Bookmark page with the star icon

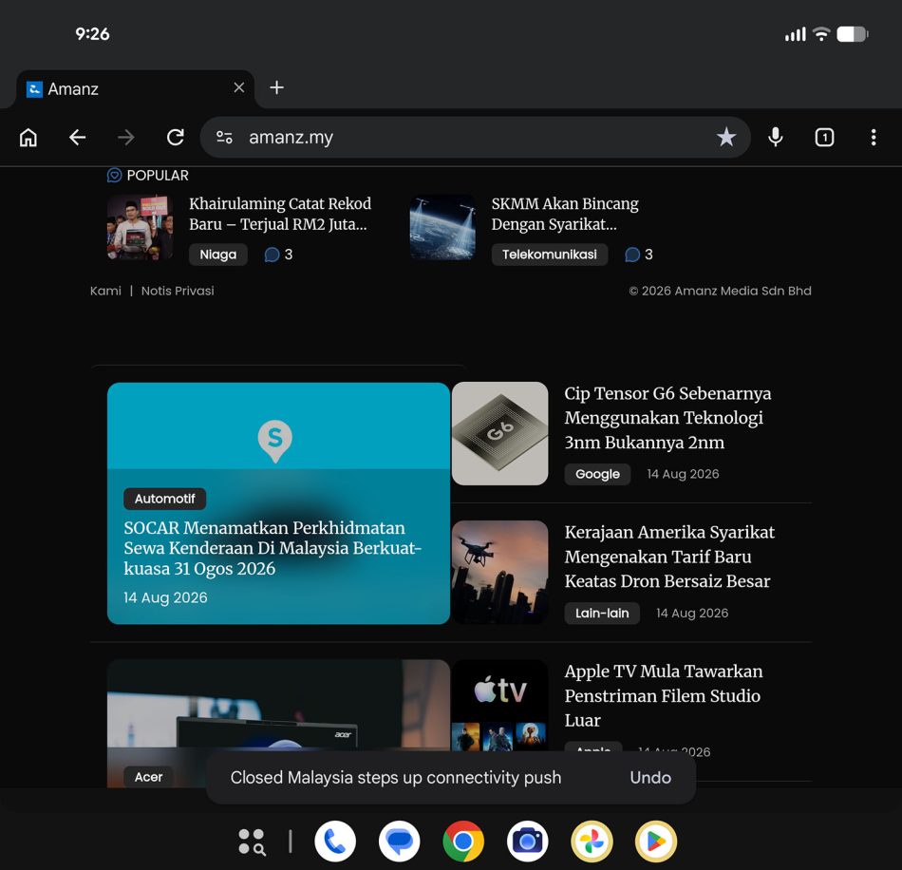[726, 137]
